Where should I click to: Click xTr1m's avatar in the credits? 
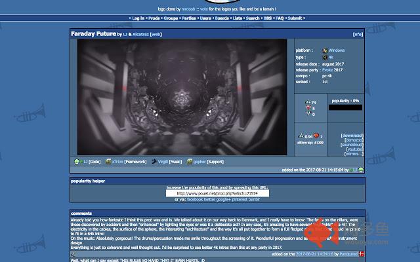tap(108, 162)
